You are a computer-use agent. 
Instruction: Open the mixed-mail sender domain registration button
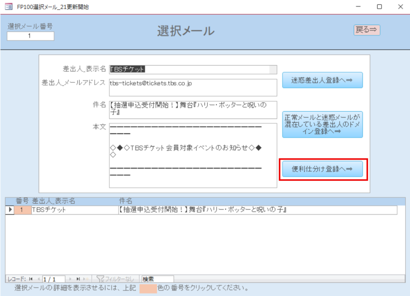tap(322, 124)
